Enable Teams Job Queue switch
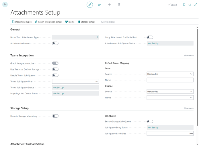The width and height of the screenshot is (205, 145). (x=55, y=75)
